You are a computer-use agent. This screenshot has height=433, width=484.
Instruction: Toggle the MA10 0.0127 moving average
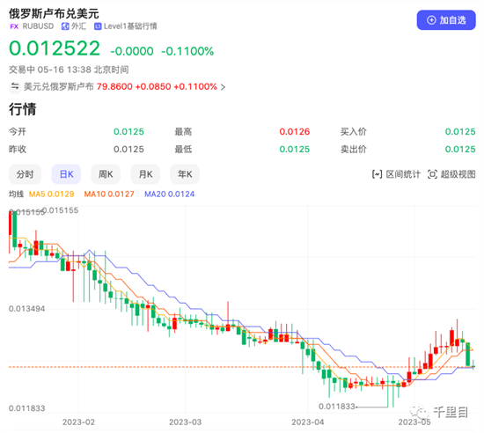(x=109, y=194)
